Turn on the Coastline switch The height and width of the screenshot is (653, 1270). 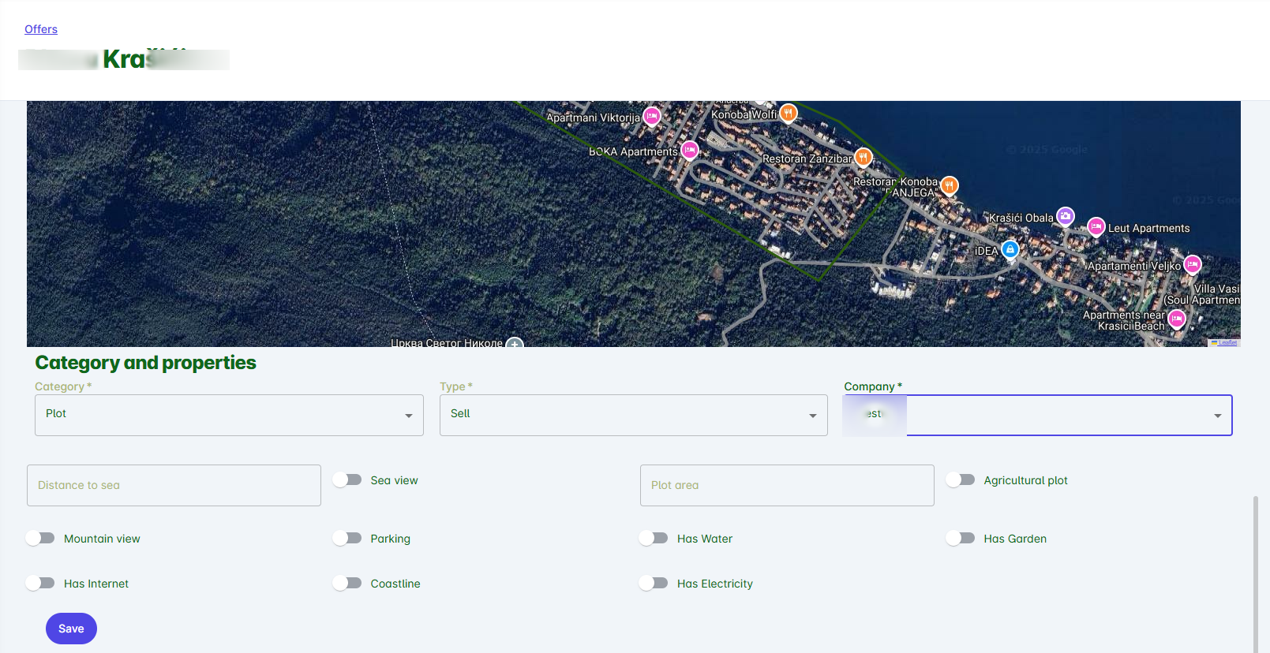(x=347, y=583)
